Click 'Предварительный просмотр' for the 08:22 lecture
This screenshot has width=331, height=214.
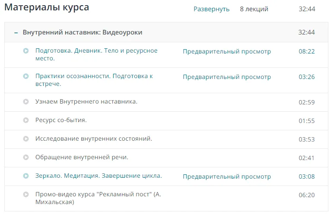click(x=226, y=51)
